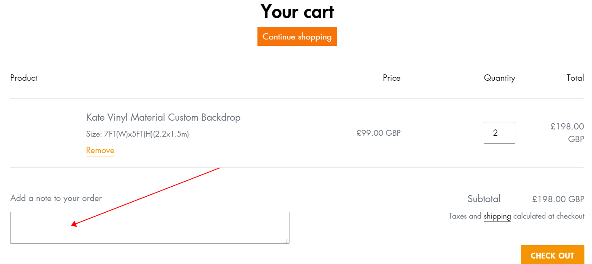This screenshot has width=592, height=264.
Task: Click the subtotal amount £198.00 GBP
Action: pyautogui.click(x=558, y=199)
